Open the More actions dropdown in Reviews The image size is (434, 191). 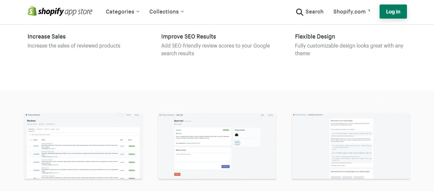point(51,124)
